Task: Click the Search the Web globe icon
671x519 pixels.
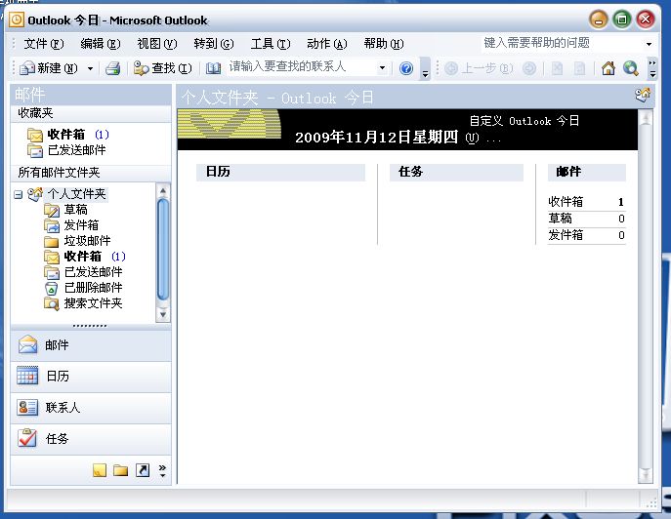Action: (x=630, y=68)
